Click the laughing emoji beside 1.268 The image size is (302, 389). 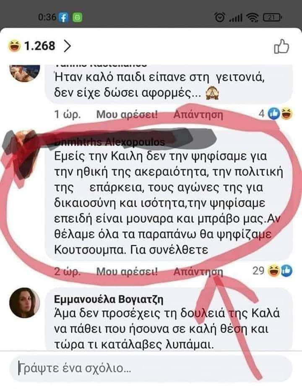point(14,46)
